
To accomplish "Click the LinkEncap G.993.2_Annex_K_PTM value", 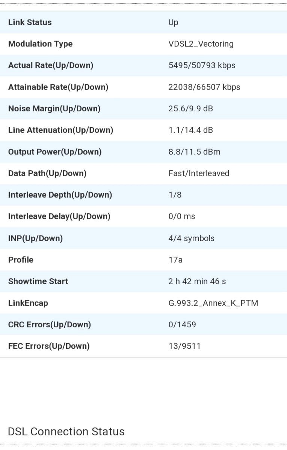I will [x=213, y=303].
